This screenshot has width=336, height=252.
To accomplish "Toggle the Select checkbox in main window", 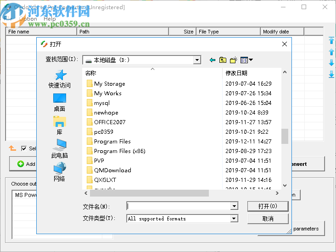I will [x=24, y=148].
